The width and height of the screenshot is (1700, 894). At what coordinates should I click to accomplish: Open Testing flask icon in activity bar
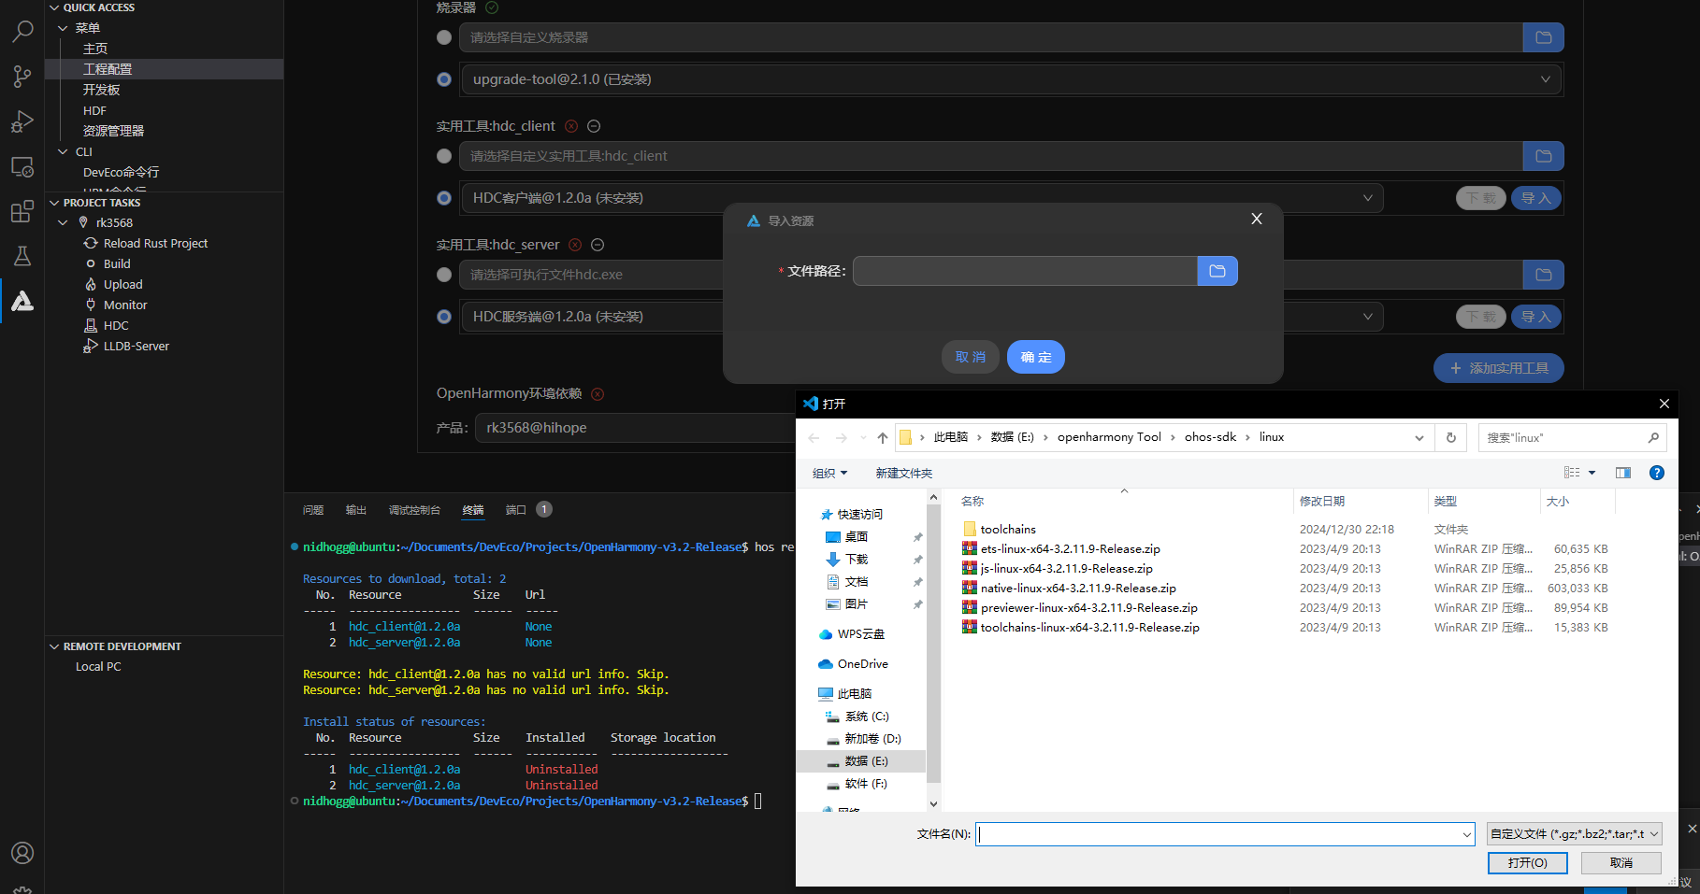click(x=22, y=256)
